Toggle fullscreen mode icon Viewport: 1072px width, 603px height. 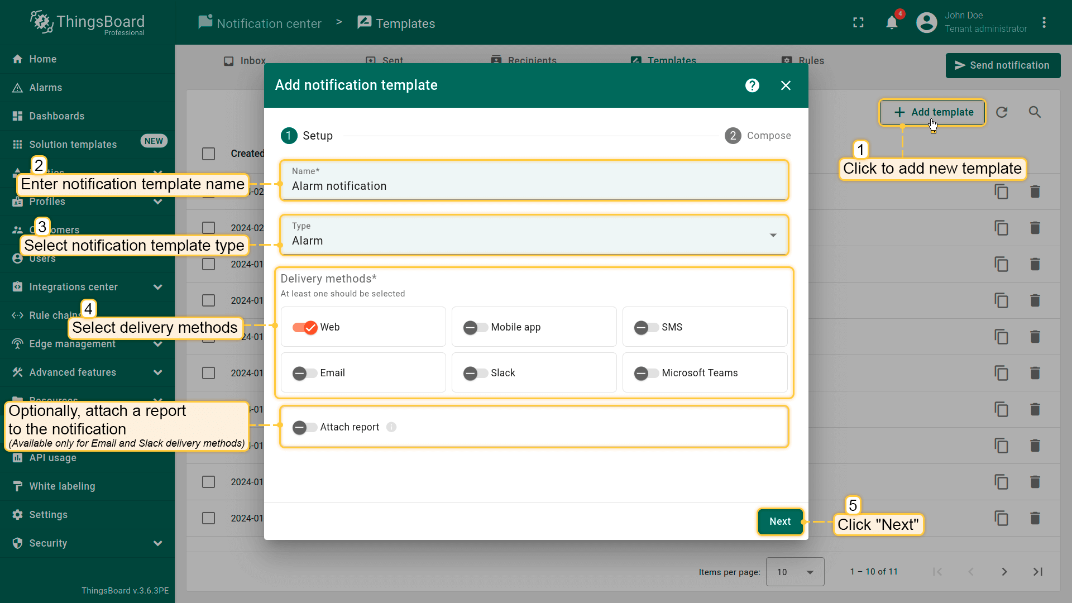[858, 23]
